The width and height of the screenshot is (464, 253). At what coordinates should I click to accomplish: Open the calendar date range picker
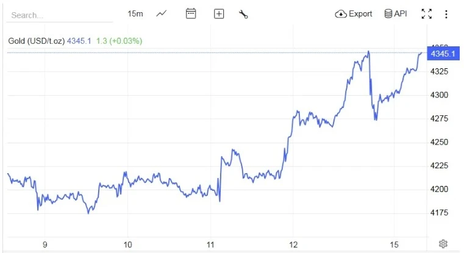tap(191, 13)
